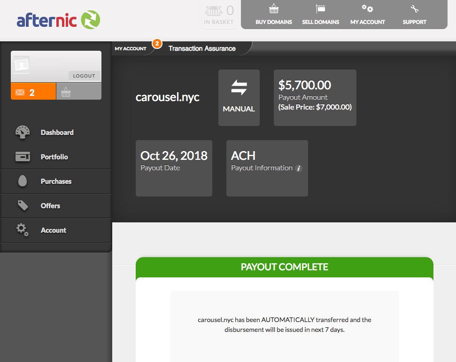This screenshot has height=362, width=456.
Task: Click the Sell Domains sign icon
Action: [320, 9]
